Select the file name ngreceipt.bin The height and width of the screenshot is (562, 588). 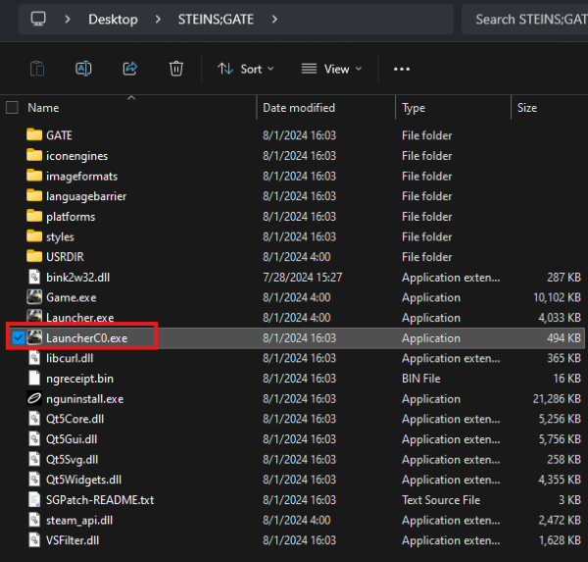pos(79,379)
